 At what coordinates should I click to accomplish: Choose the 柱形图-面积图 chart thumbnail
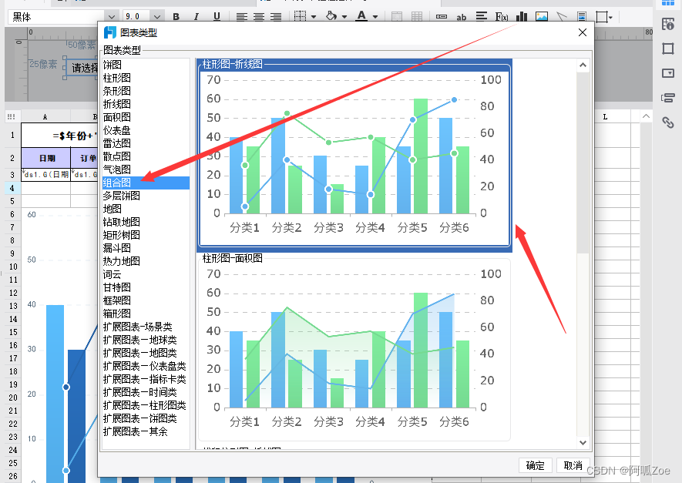click(x=354, y=347)
